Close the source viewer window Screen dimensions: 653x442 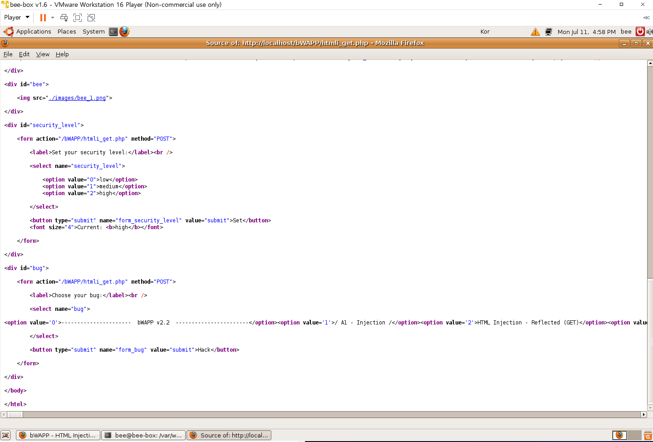(x=648, y=43)
